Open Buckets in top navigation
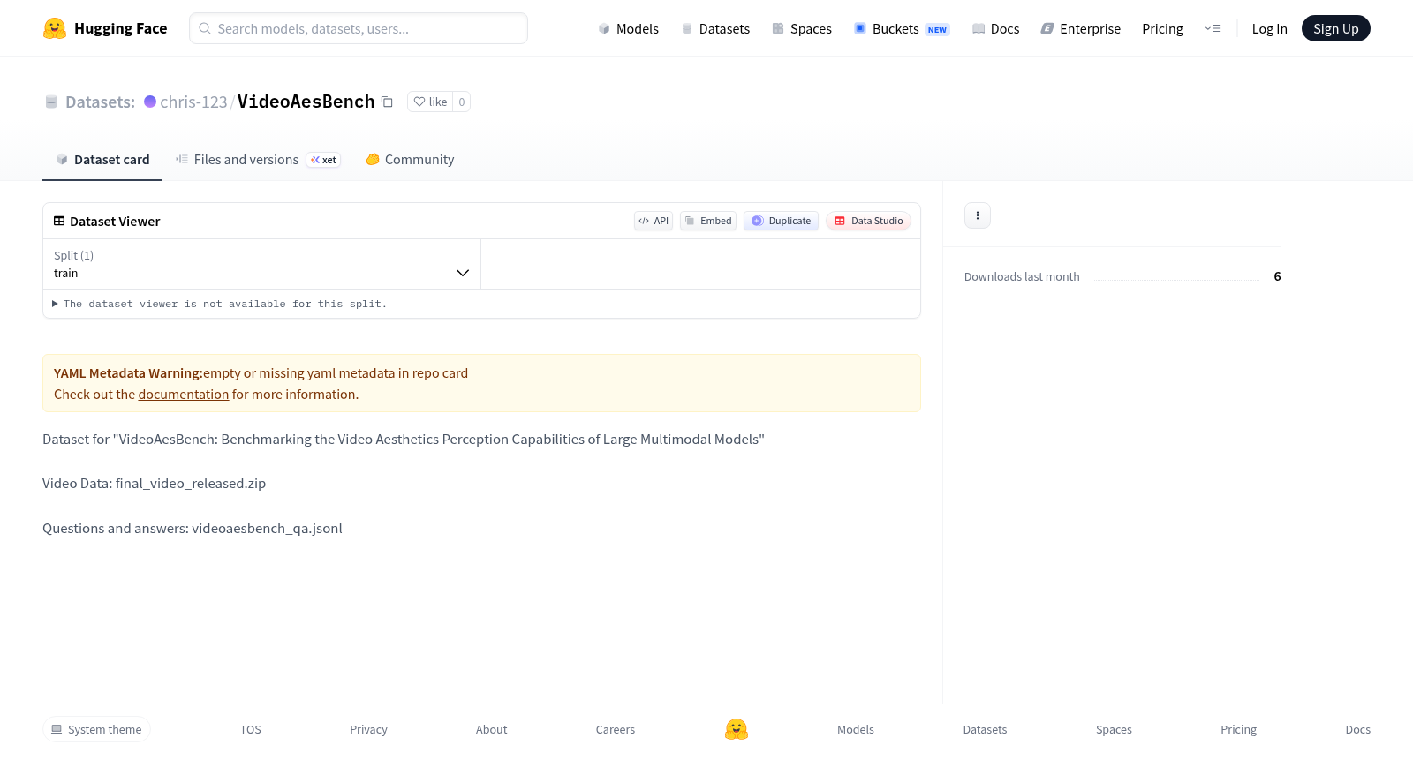 pyautogui.click(x=902, y=28)
